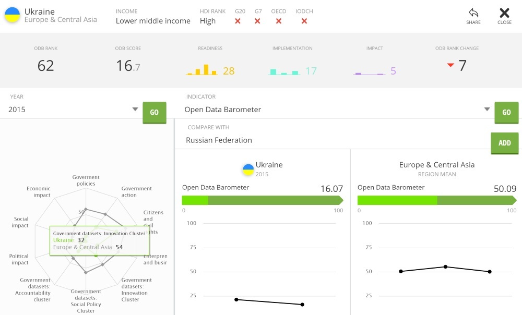522x315 pixels.
Task: Click the G7 red cross mark
Action: pyautogui.click(x=257, y=21)
